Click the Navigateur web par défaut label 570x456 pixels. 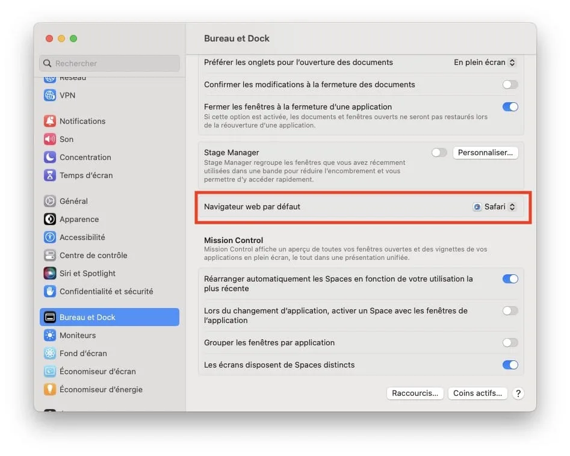pos(252,207)
